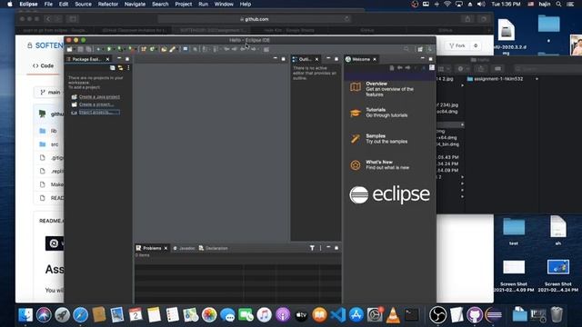
Task: Click the What's New star icon
Action: point(356,165)
